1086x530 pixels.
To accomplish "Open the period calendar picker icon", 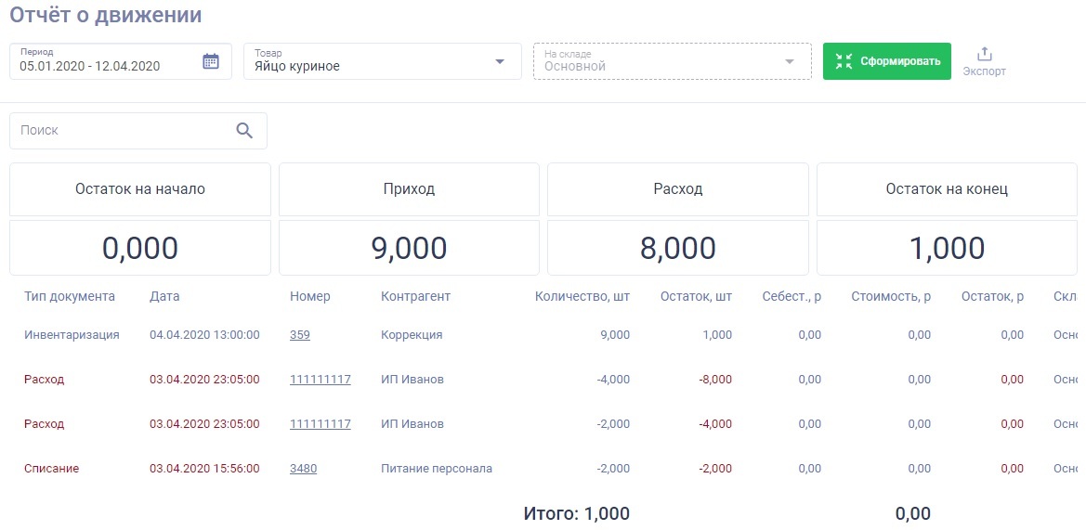I will coord(211,61).
